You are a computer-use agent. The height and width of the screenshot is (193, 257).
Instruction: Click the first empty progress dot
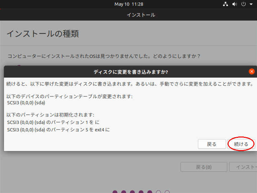point(159,192)
